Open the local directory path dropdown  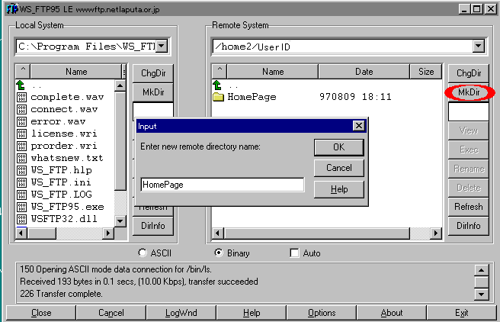point(162,47)
